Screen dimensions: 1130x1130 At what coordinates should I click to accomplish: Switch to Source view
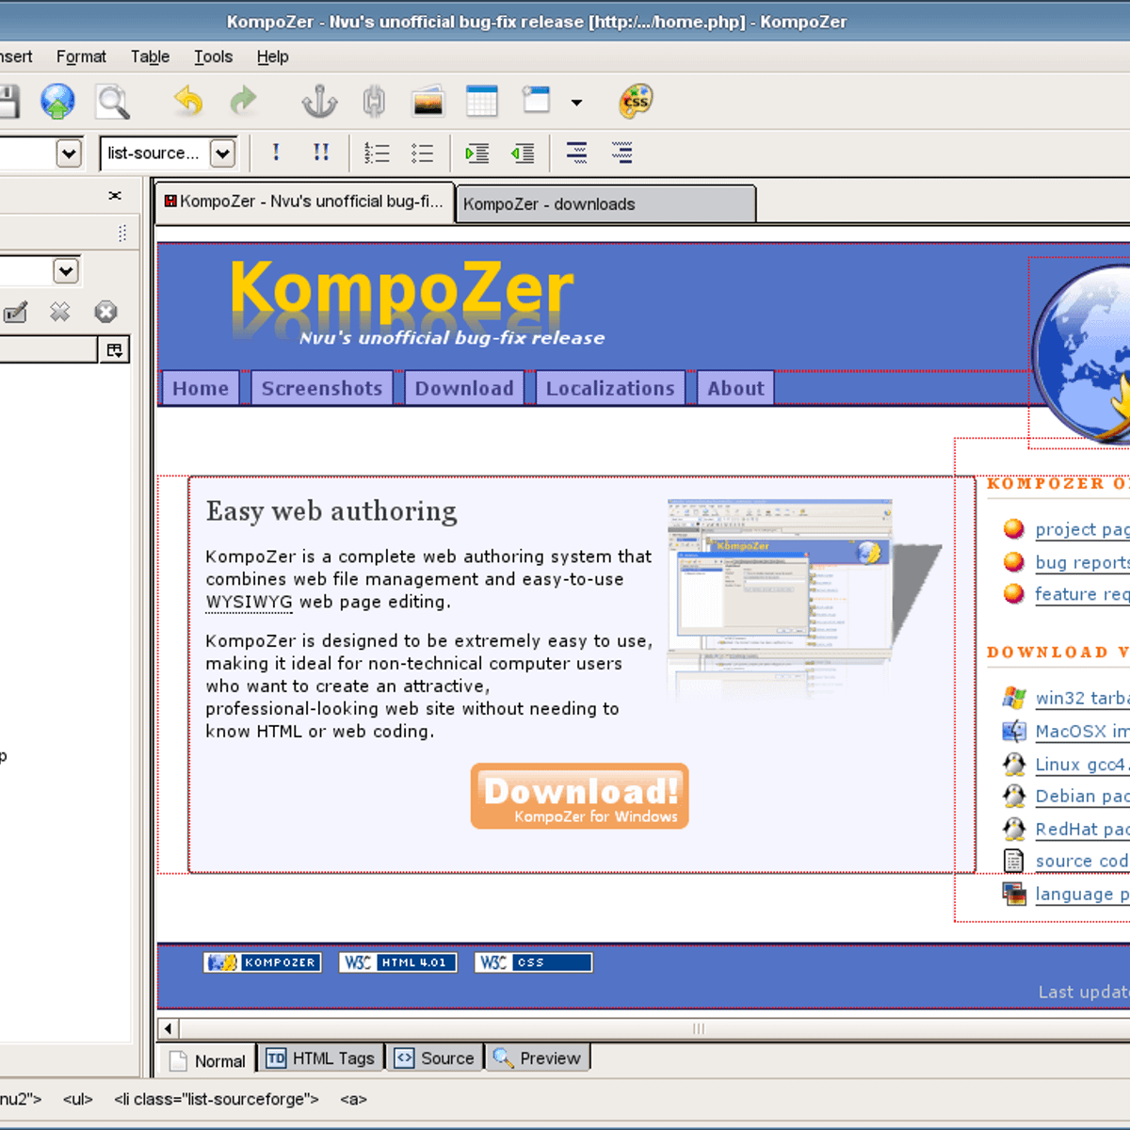(x=435, y=1058)
